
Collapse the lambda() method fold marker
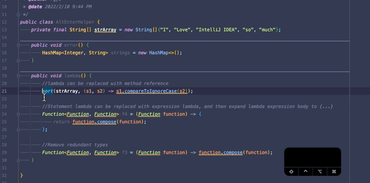19,76
